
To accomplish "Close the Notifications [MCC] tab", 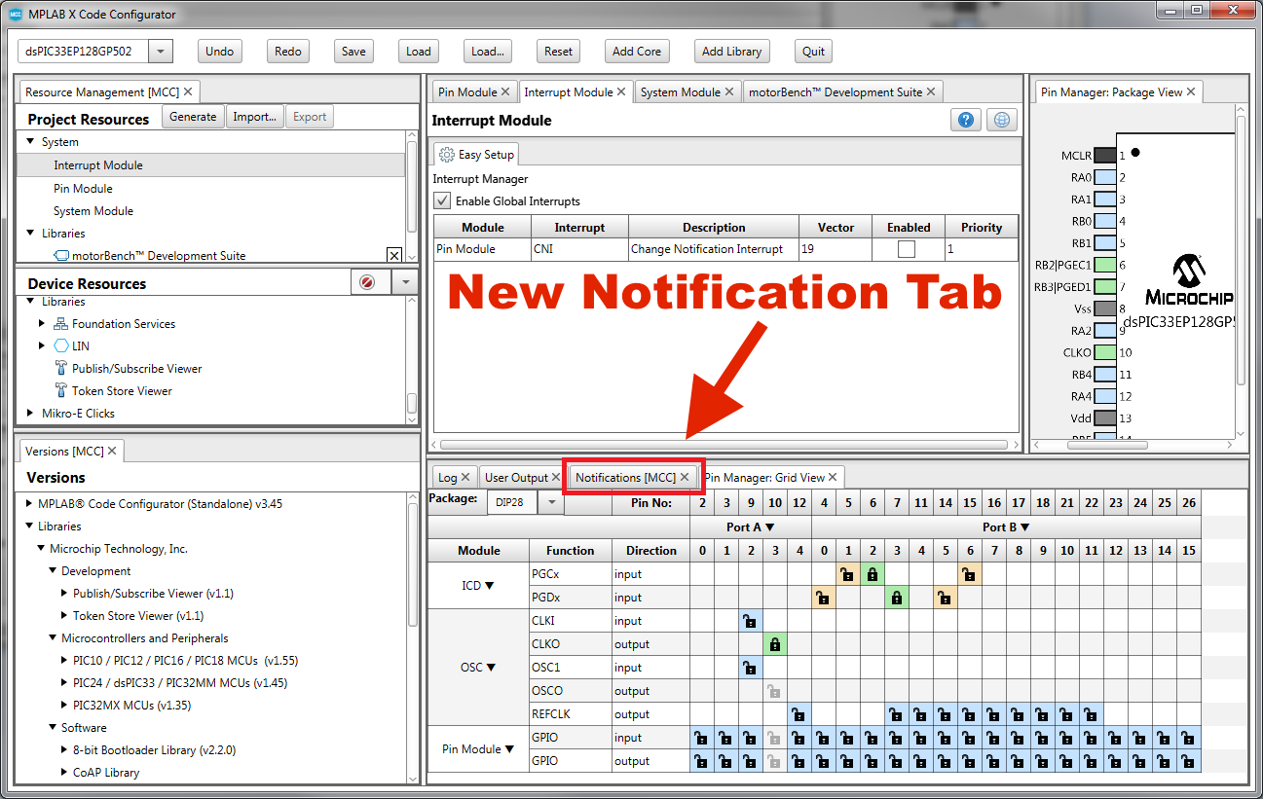I will (685, 477).
